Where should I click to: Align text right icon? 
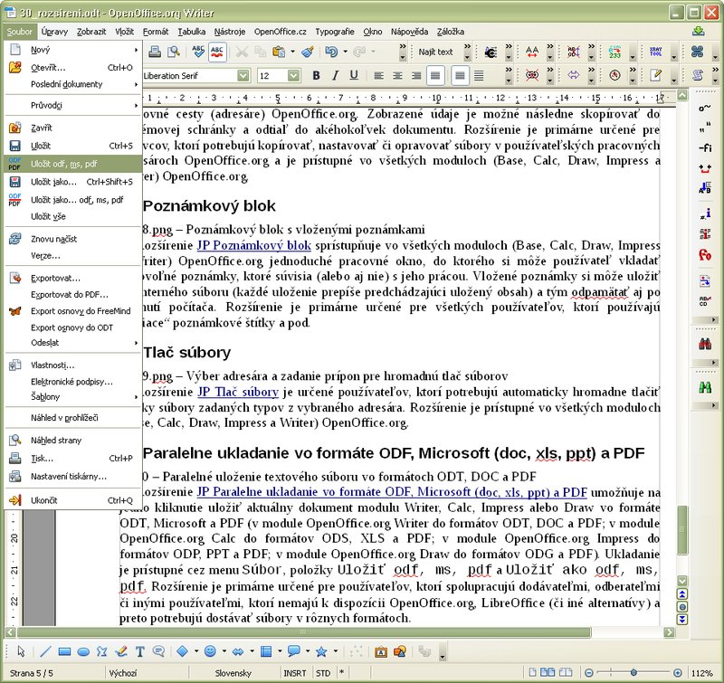(x=416, y=75)
